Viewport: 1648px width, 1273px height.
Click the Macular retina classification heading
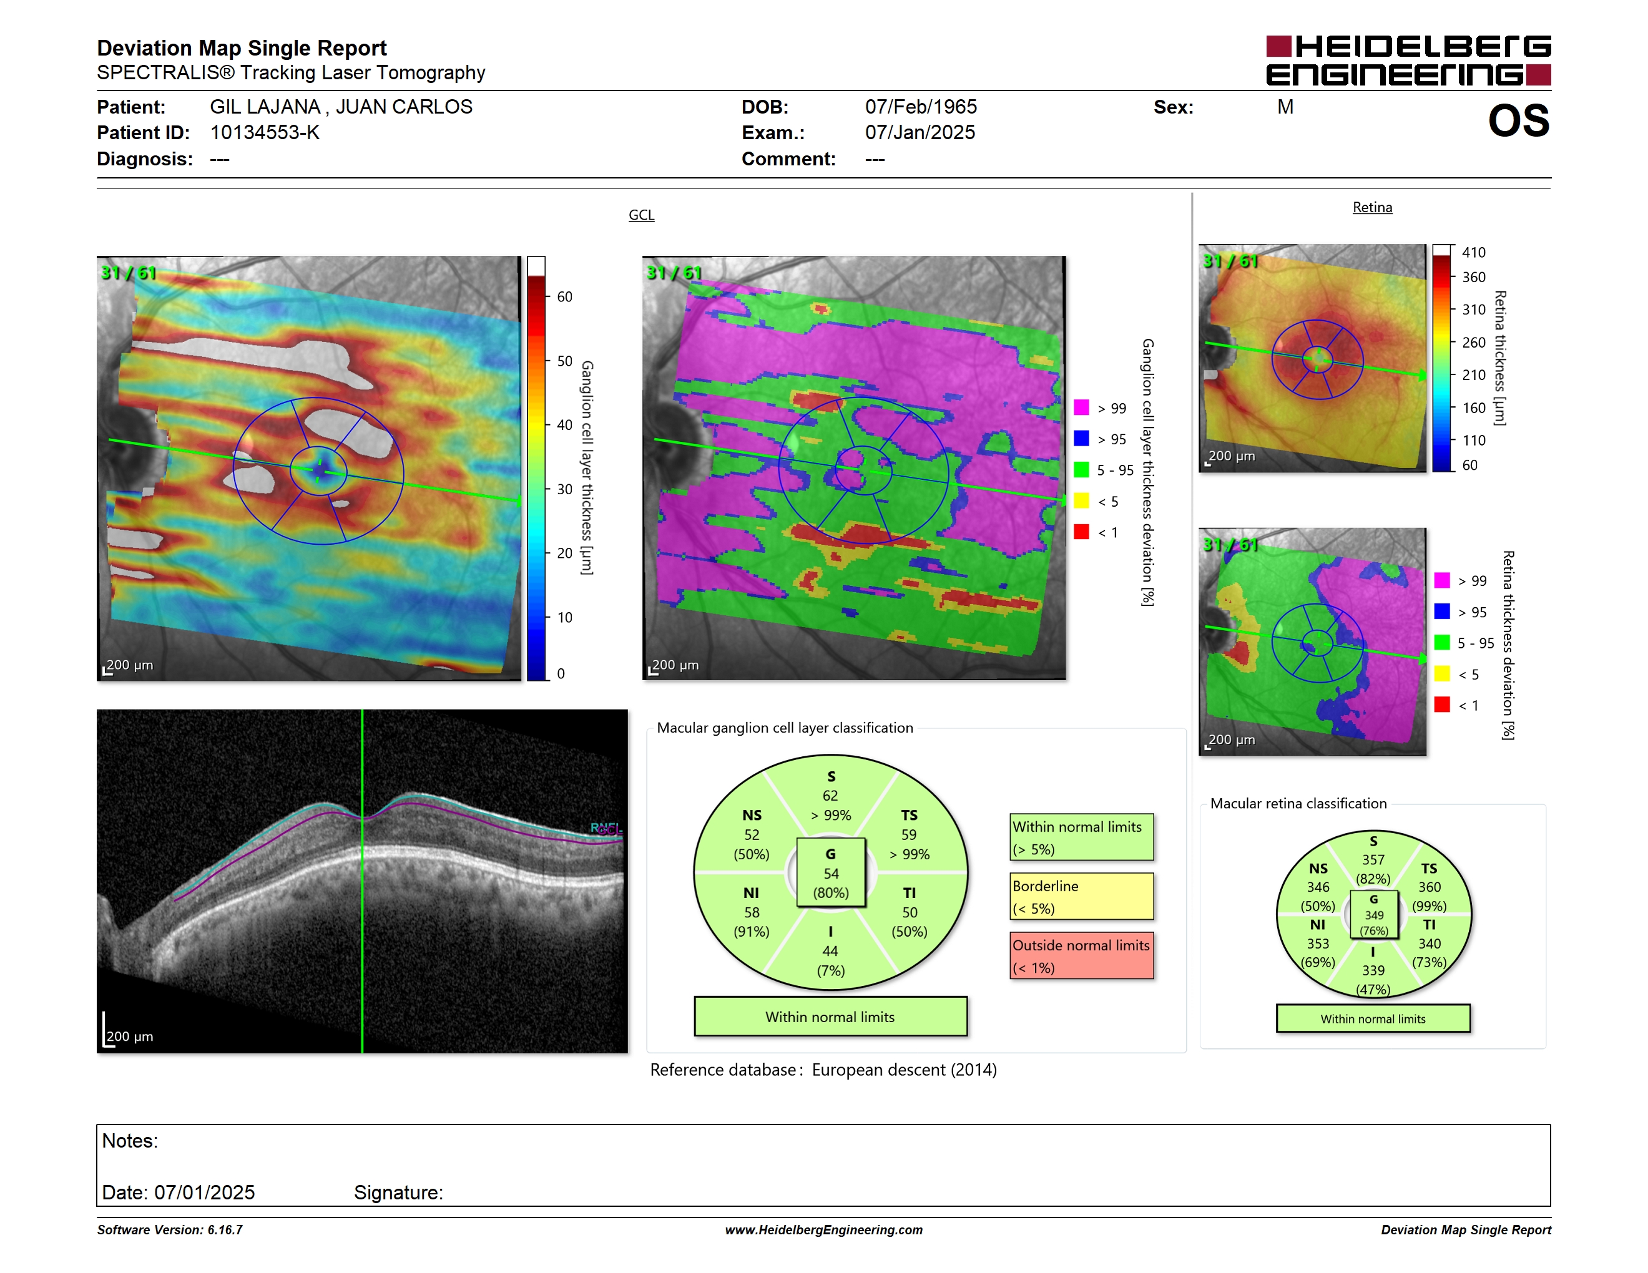click(1298, 803)
